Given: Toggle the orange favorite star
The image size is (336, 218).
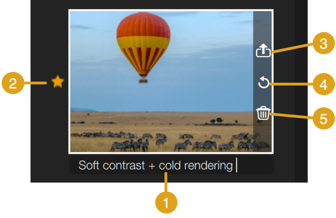Looking at the screenshot, I should tap(58, 82).
